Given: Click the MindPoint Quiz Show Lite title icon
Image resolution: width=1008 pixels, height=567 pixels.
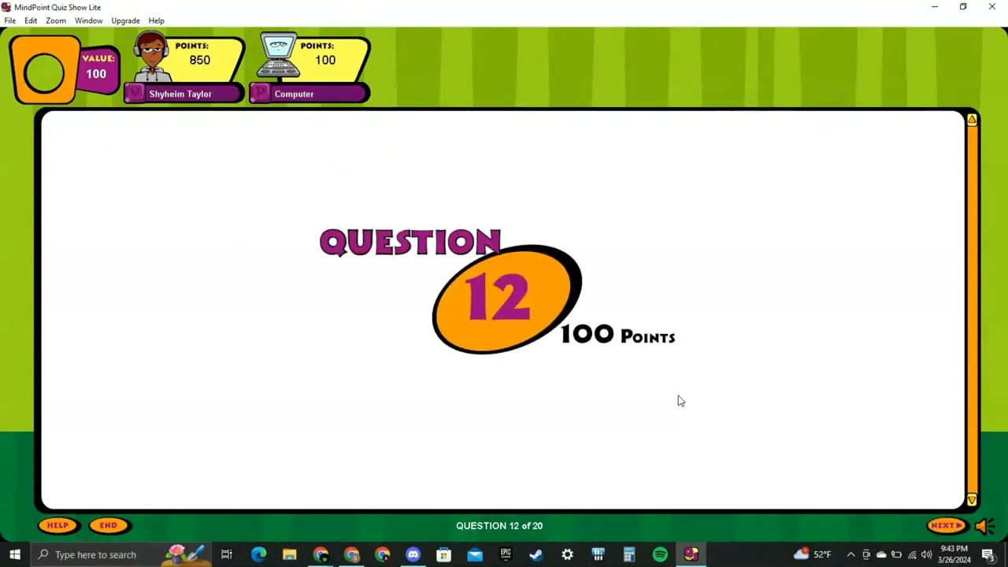Looking at the screenshot, I should [6, 7].
